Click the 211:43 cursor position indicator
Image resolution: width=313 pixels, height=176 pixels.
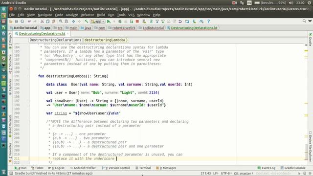(206, 174)
